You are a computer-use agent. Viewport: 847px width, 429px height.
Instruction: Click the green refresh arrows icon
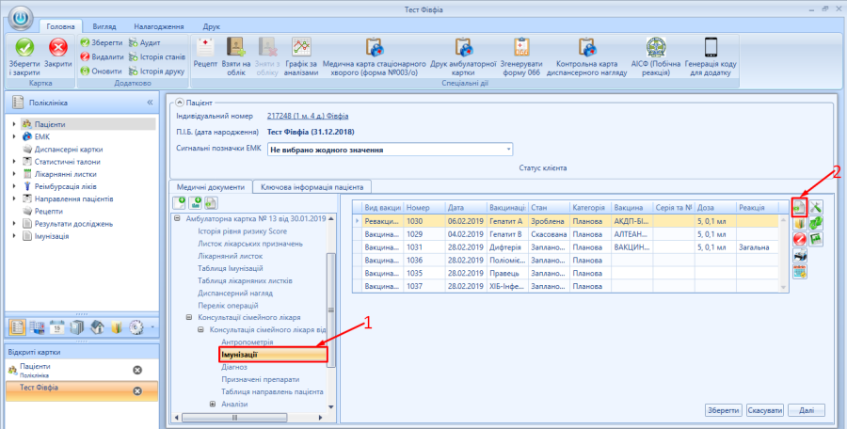tap(816, 223)
